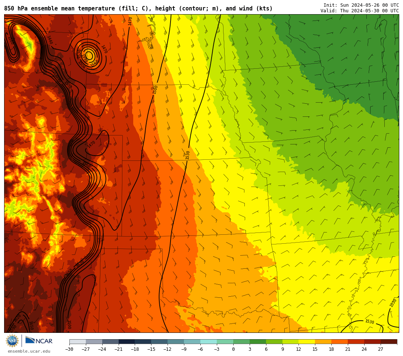Pick the yellow 12 to 15 colorbar segment
The height and width of the screenshot is (356, 403).
pos(307,341)
